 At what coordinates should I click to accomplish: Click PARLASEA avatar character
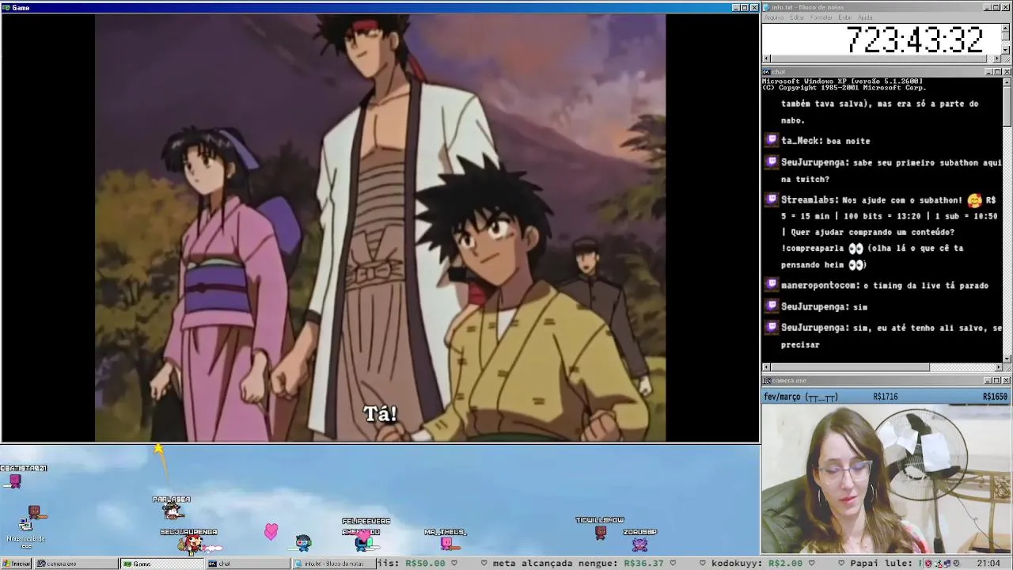pos(172,511)
